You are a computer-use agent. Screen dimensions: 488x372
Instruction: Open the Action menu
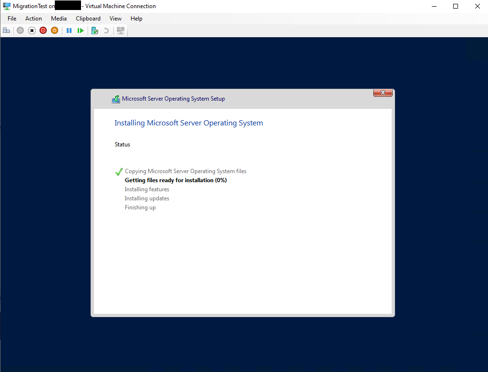pyautogui.click(x=34, y=19)
